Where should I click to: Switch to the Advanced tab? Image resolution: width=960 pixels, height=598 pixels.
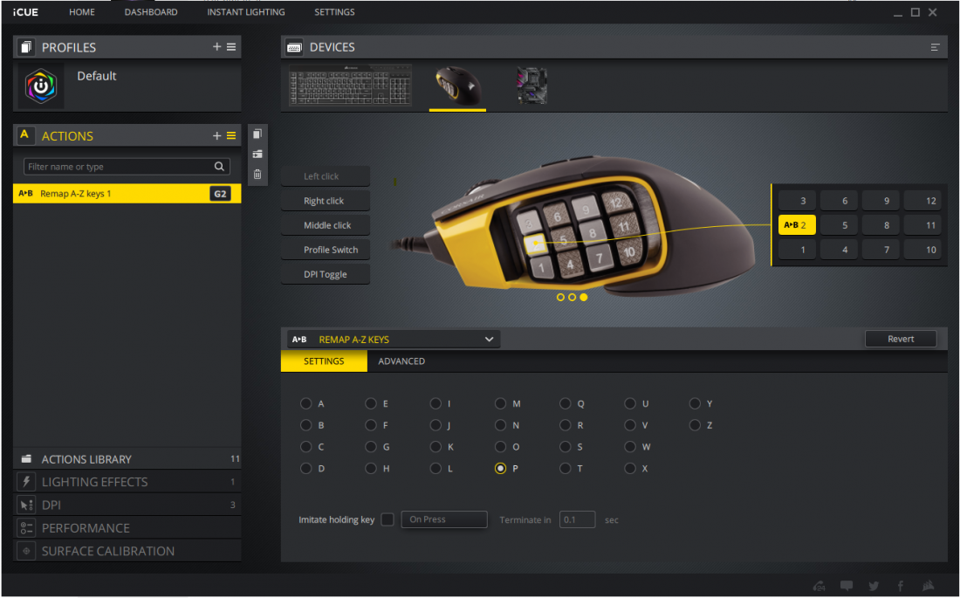click(x=401, y=361)
